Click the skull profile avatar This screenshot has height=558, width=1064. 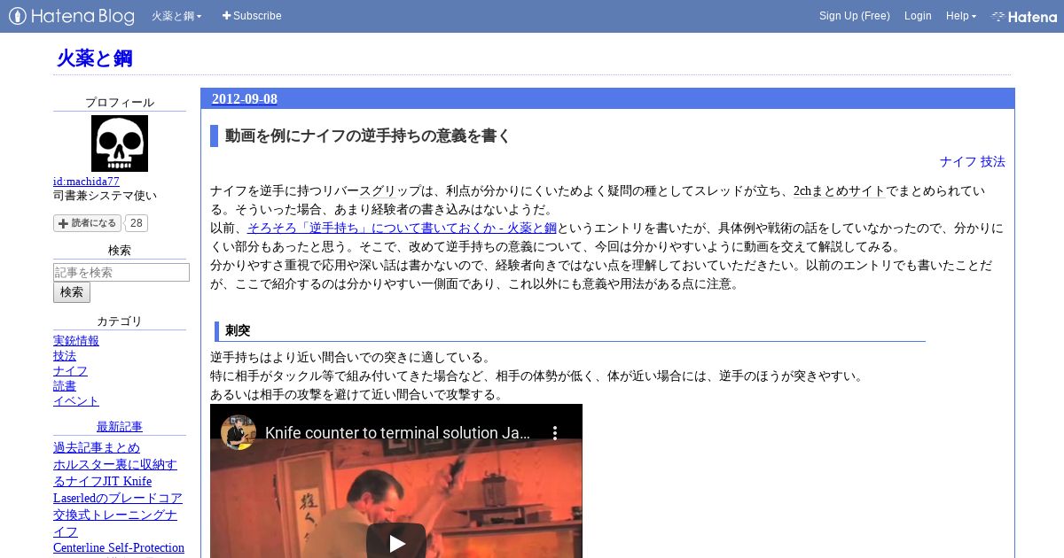[120, 143]
